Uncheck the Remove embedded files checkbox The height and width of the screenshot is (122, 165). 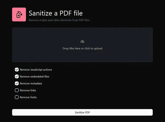click(17, 76)
